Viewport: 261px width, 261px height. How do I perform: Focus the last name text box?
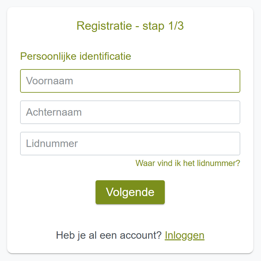[130, 112]
